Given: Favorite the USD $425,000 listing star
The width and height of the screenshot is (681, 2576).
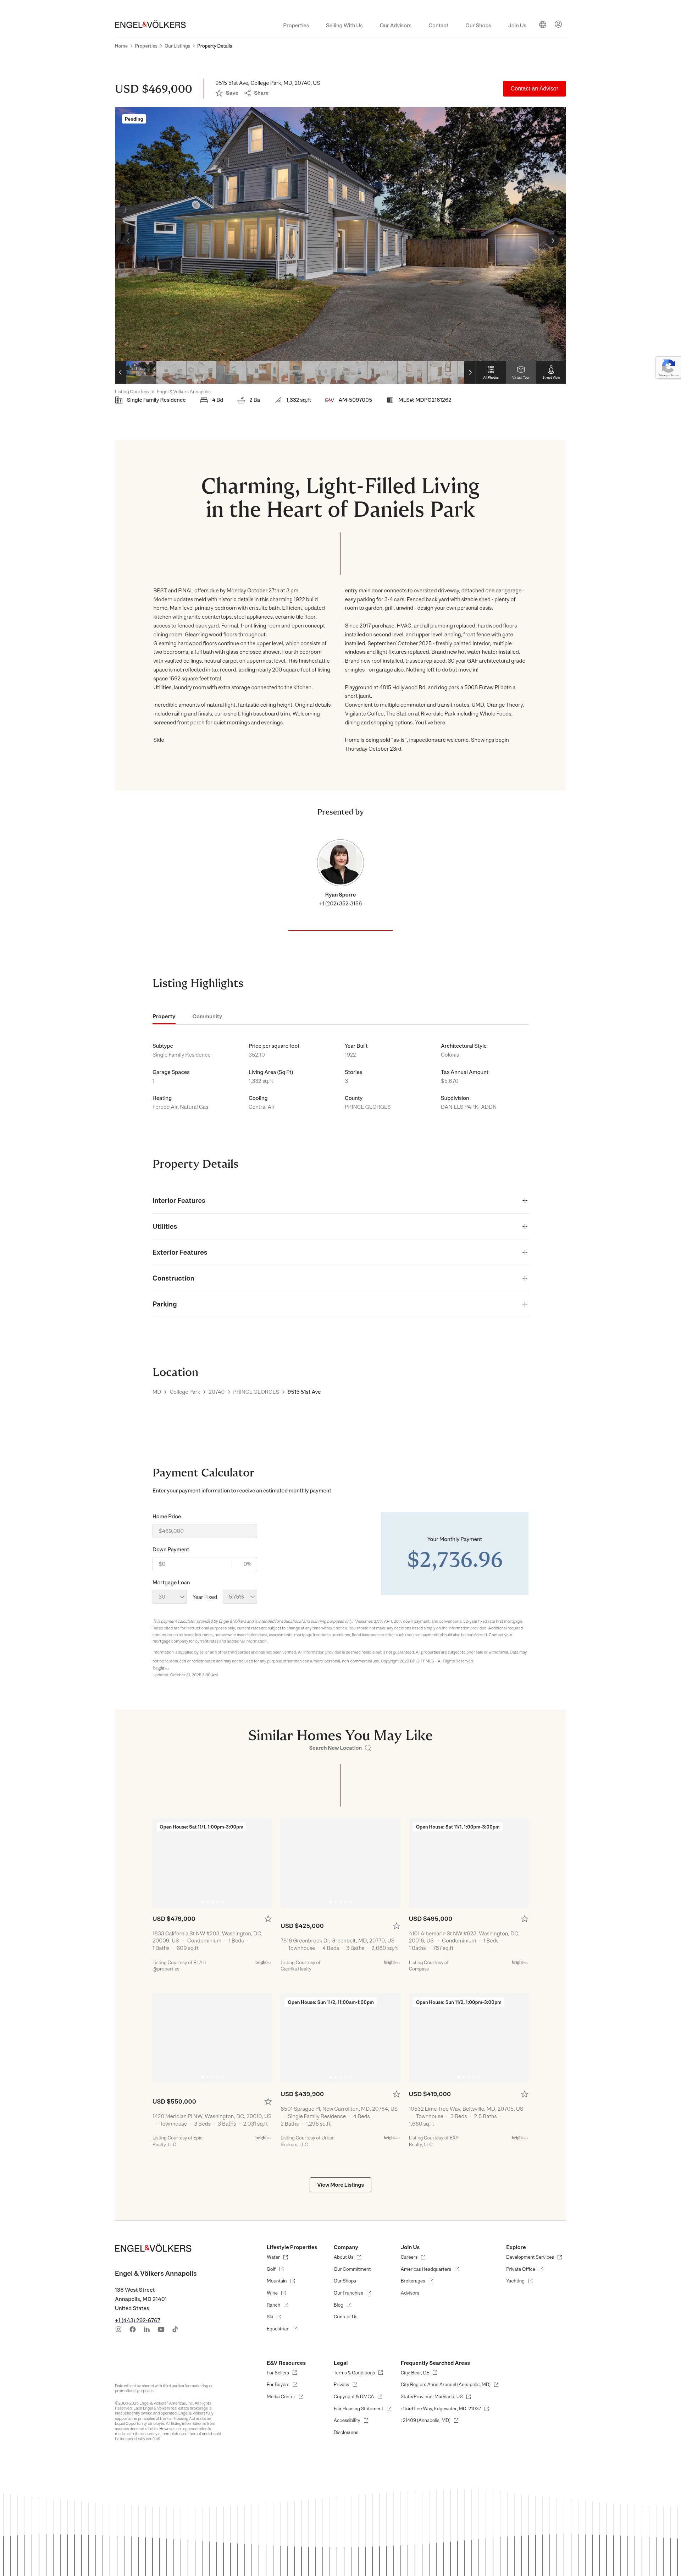Looking at the screenshot, I should [396, 1926].
